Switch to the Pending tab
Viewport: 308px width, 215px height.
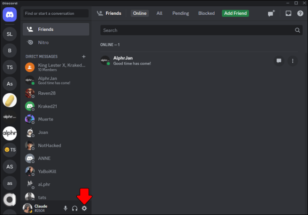click(x=180, y=13)
